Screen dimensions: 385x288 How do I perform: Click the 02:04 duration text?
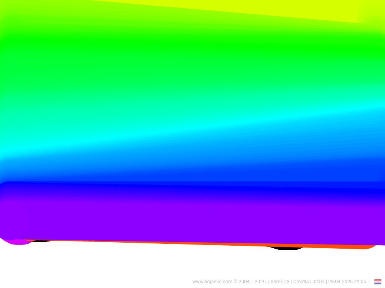[x=318, y=282]
